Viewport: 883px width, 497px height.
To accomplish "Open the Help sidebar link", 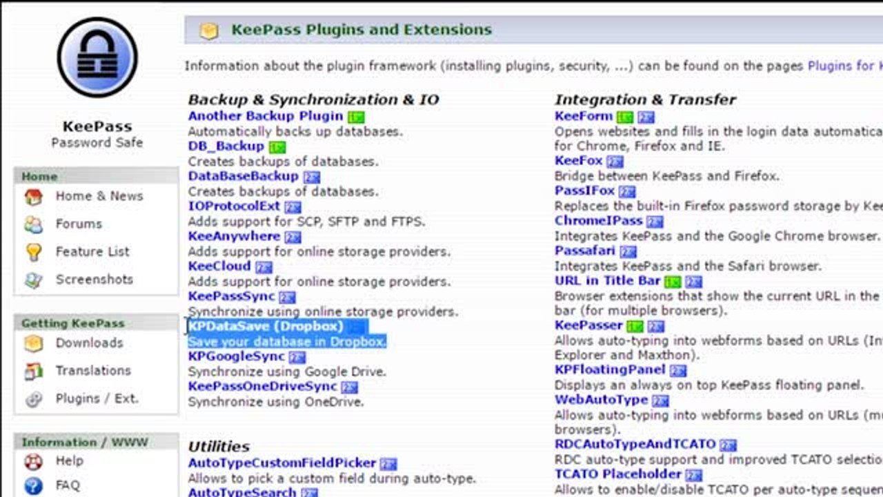I will pyautogui.click(x=70, y=460).
